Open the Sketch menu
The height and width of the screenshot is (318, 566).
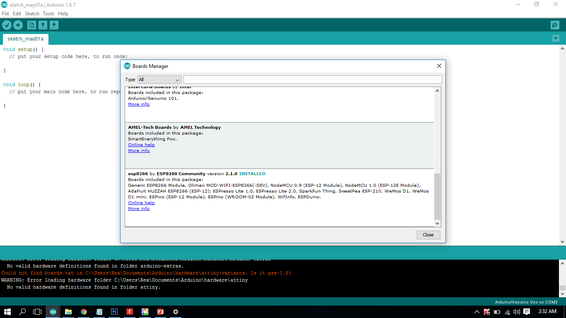[32, 14]
